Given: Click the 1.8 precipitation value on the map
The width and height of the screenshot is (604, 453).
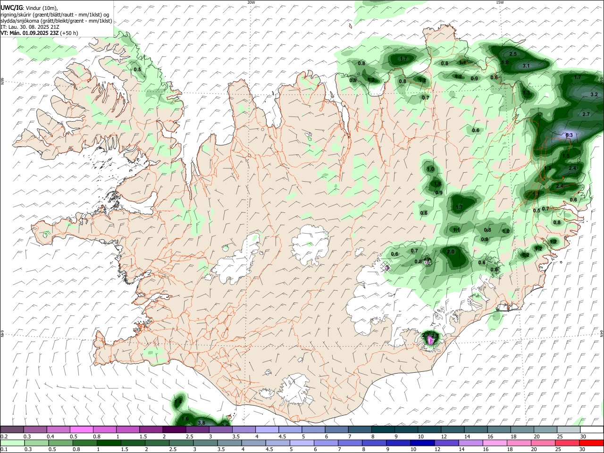Looking at the screenshot, I should coord(505,63).
